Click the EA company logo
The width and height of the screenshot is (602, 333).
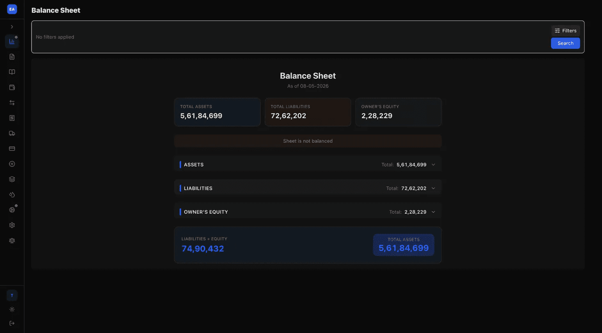coord(12,9)
